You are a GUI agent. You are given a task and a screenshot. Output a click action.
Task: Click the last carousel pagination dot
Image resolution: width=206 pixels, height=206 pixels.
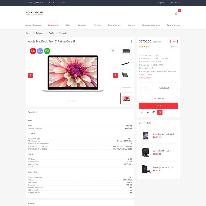point(78,101)
